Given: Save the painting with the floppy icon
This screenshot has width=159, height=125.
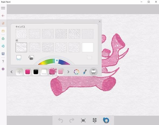Looking at the screenshot, I should pos(3,54).
